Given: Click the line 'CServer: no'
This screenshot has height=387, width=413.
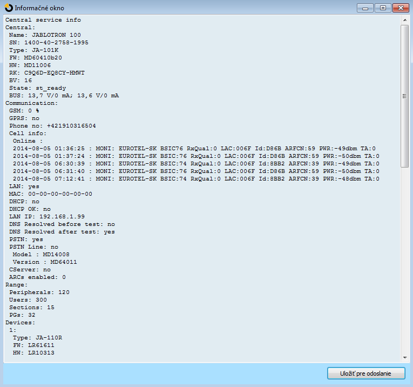Looking at the screenshot, I should tap(30, 270).
